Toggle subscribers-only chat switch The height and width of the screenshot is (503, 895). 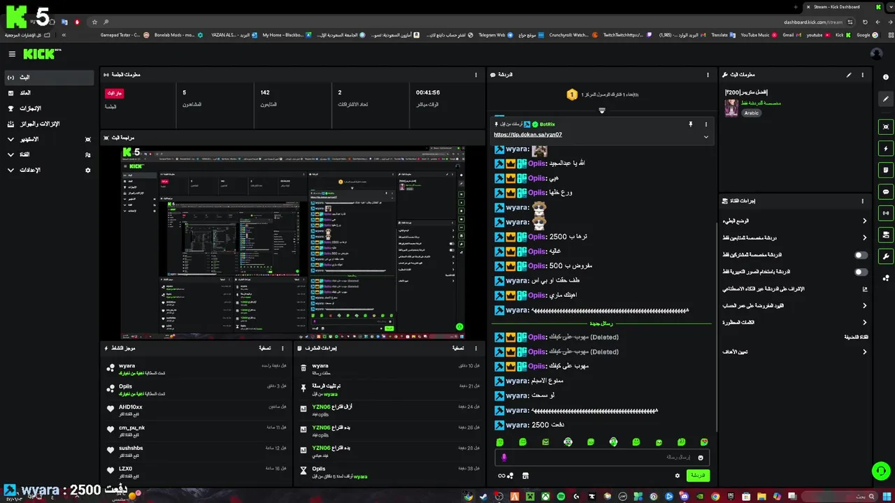pyautogui.click(x=861, y=255)
